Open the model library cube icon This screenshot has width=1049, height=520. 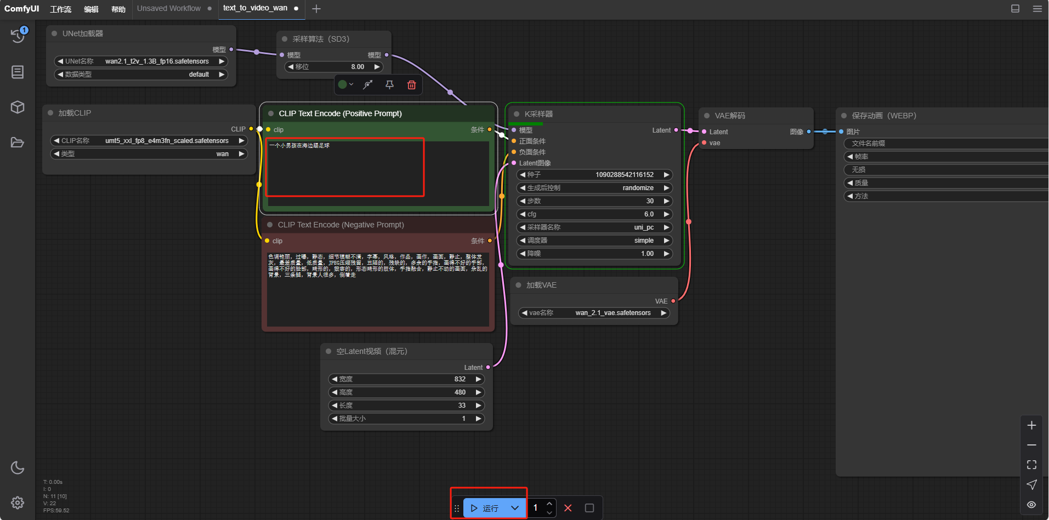tap(18, 107)
